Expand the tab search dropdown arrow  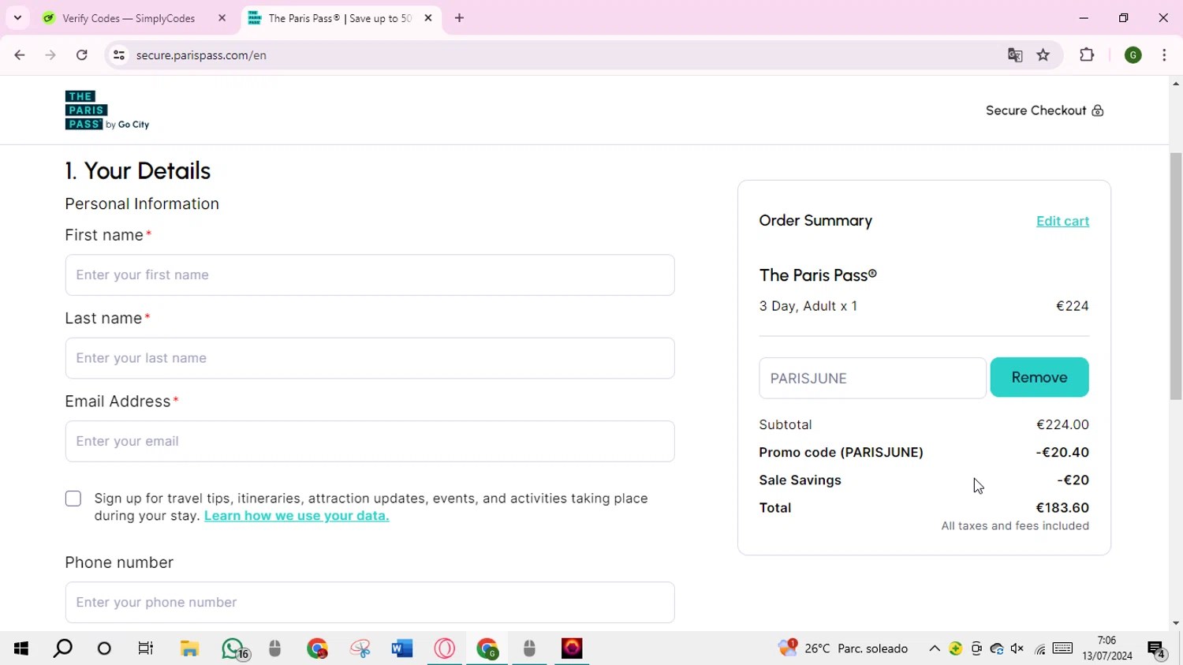pos(17,18)
